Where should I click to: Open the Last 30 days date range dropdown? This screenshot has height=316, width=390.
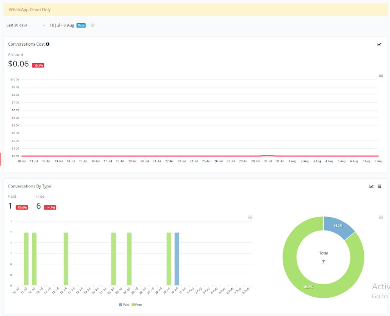26,25
